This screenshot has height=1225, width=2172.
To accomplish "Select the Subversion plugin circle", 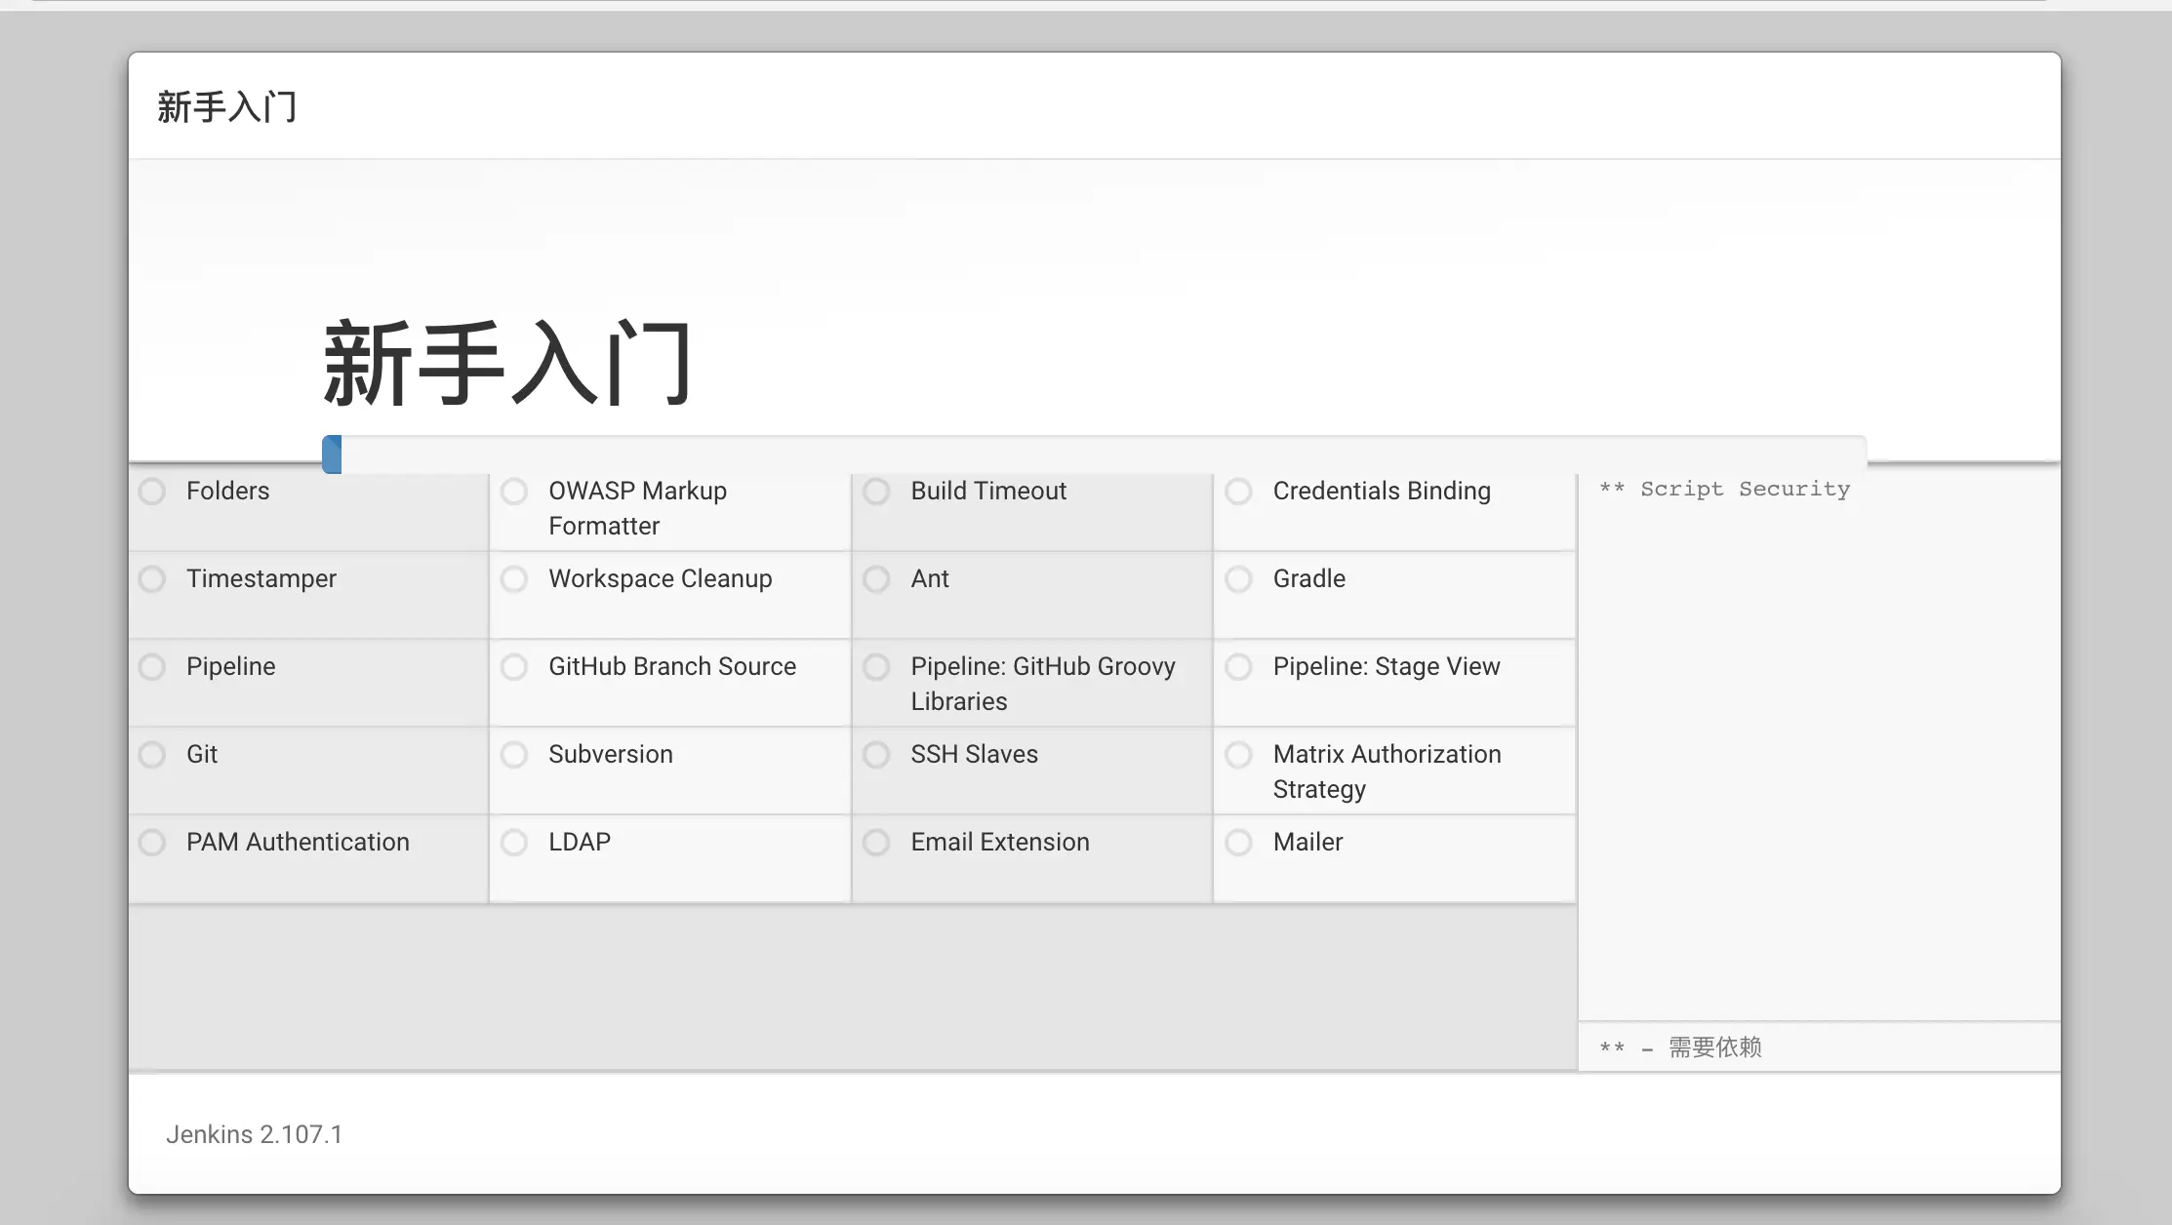I will pyautogui.click(x=514, y=755).
